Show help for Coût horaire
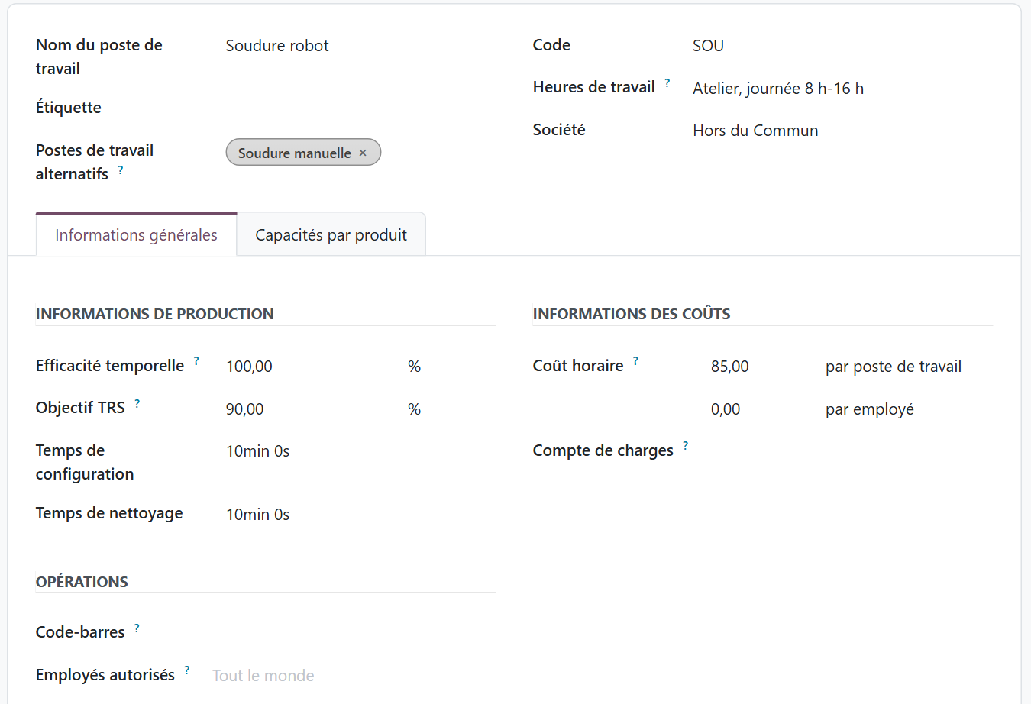The image size is (1031, 704). pos(635,361)
